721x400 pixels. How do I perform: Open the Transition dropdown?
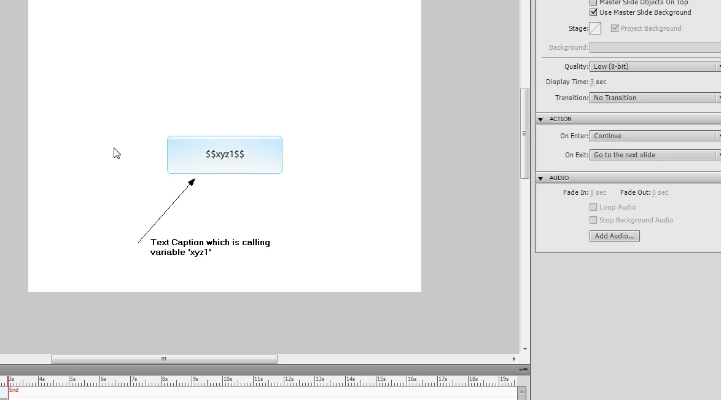click(x=655, y=98)
